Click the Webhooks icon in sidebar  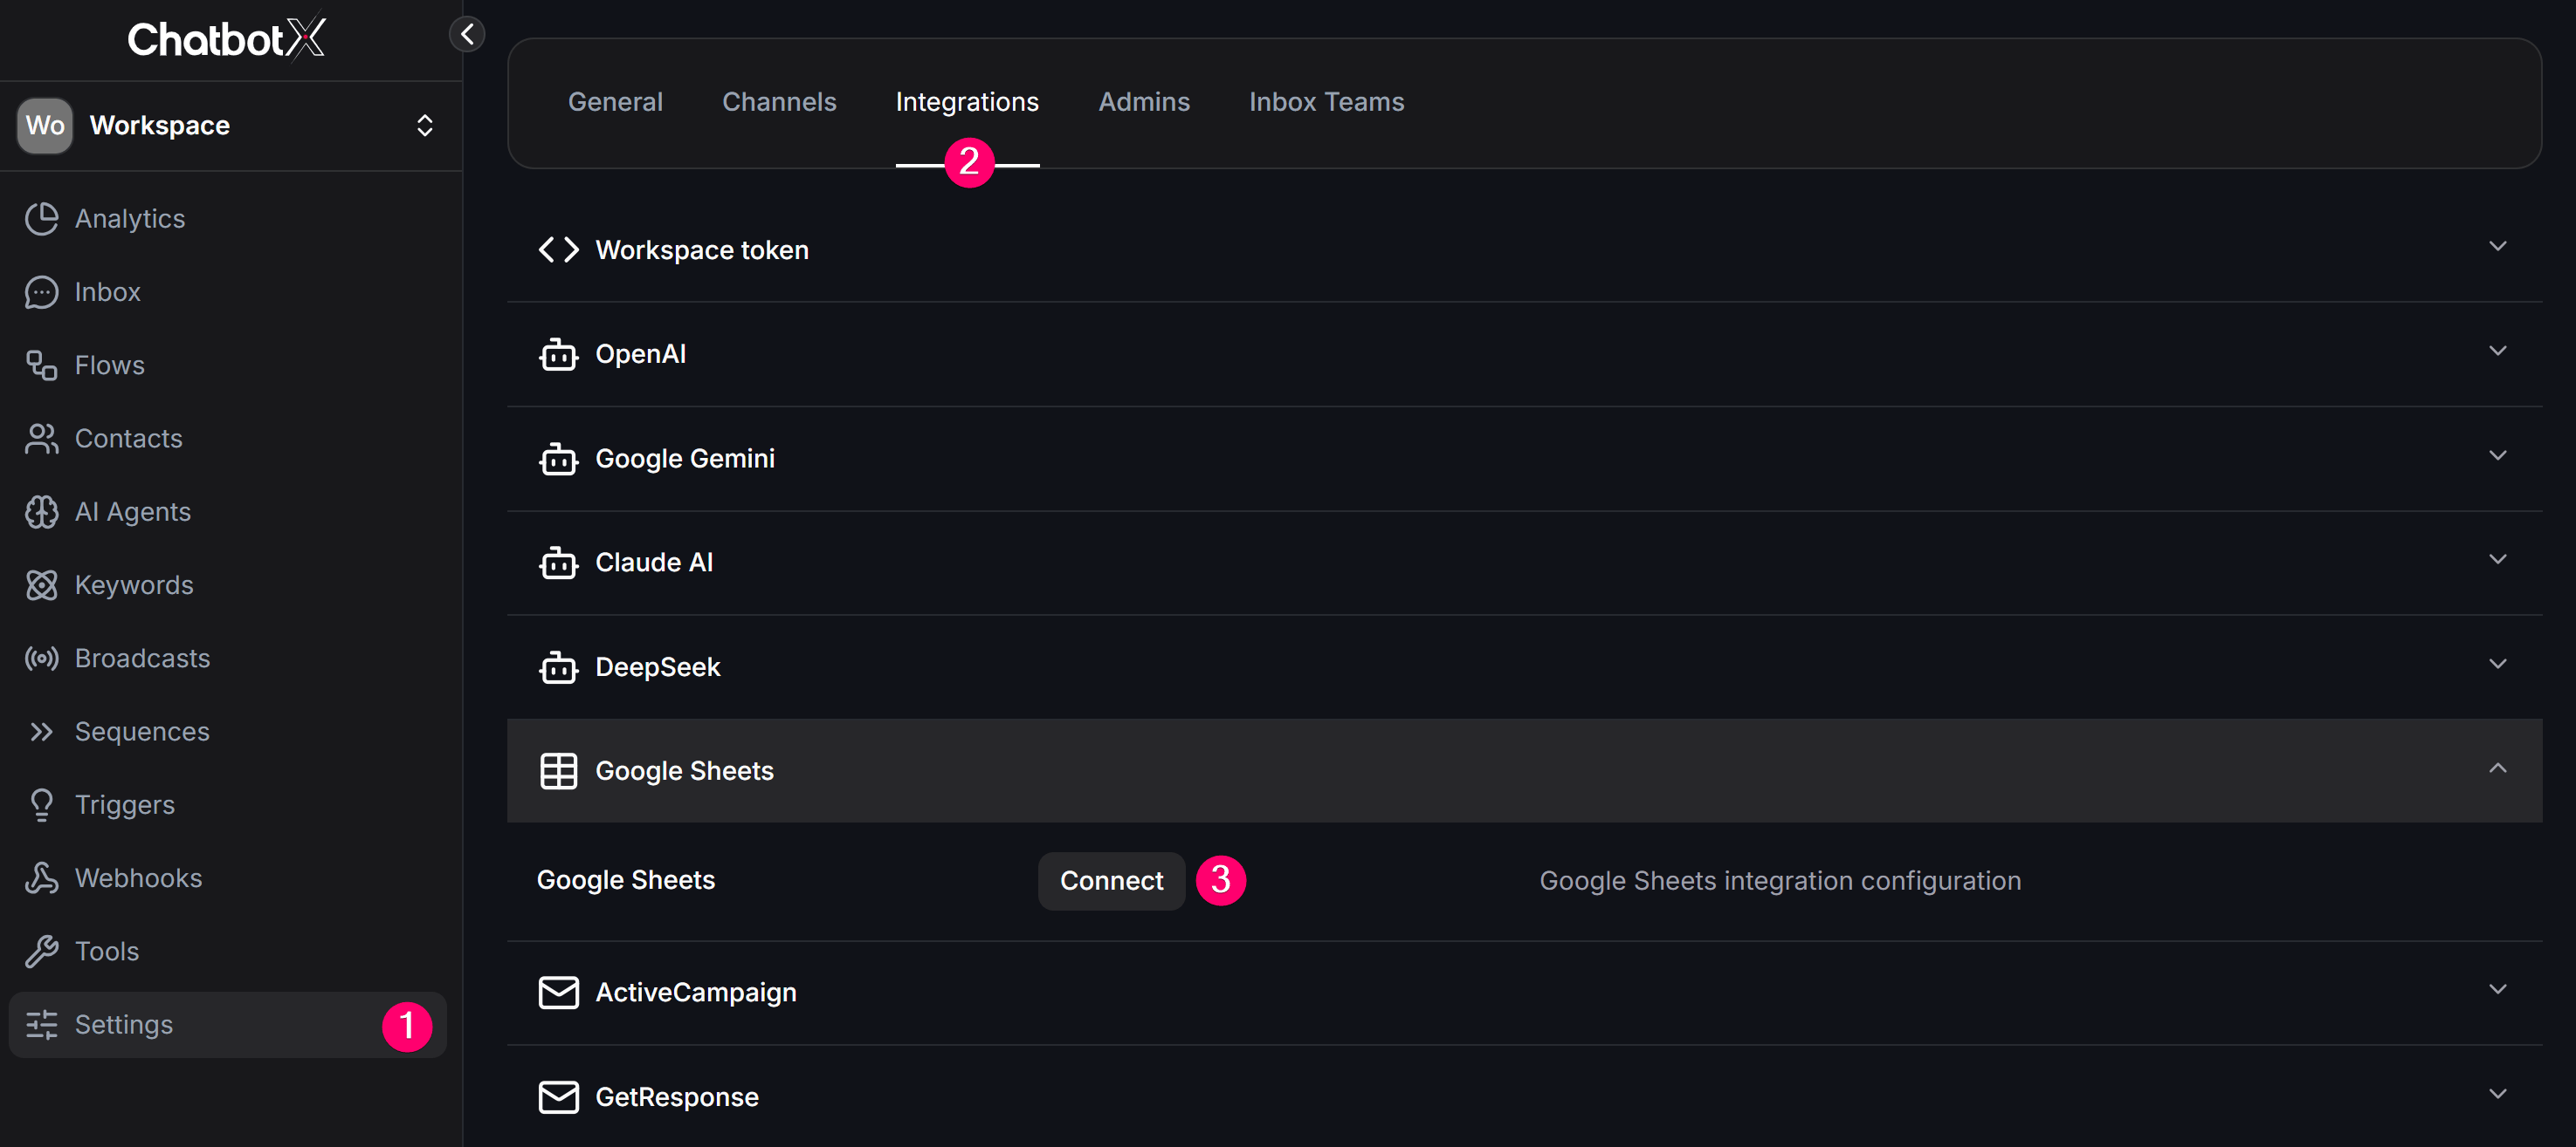[41, 878]
